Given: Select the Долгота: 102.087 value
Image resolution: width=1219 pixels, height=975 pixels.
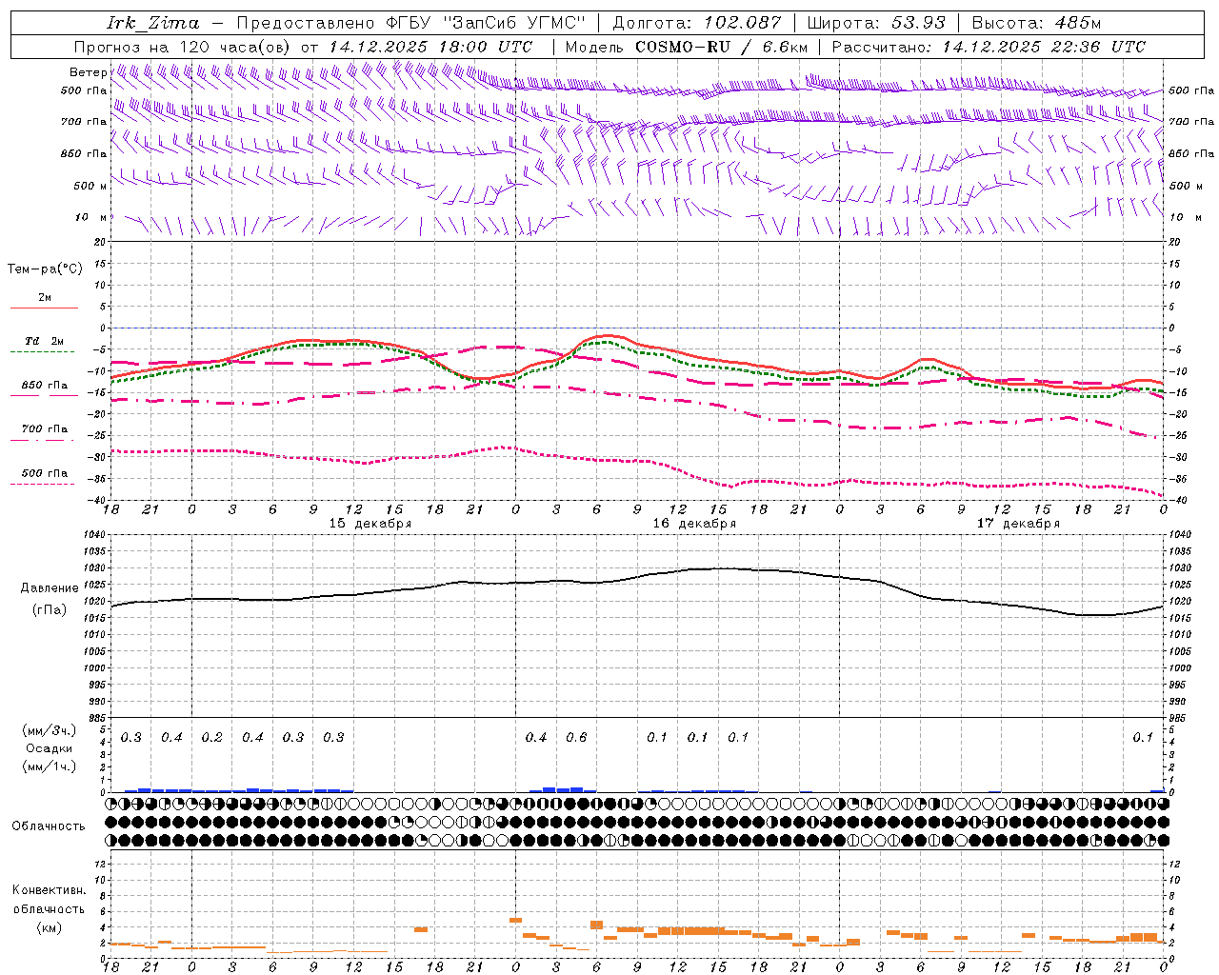Looking at the screenshot, I should pos(697,23).
